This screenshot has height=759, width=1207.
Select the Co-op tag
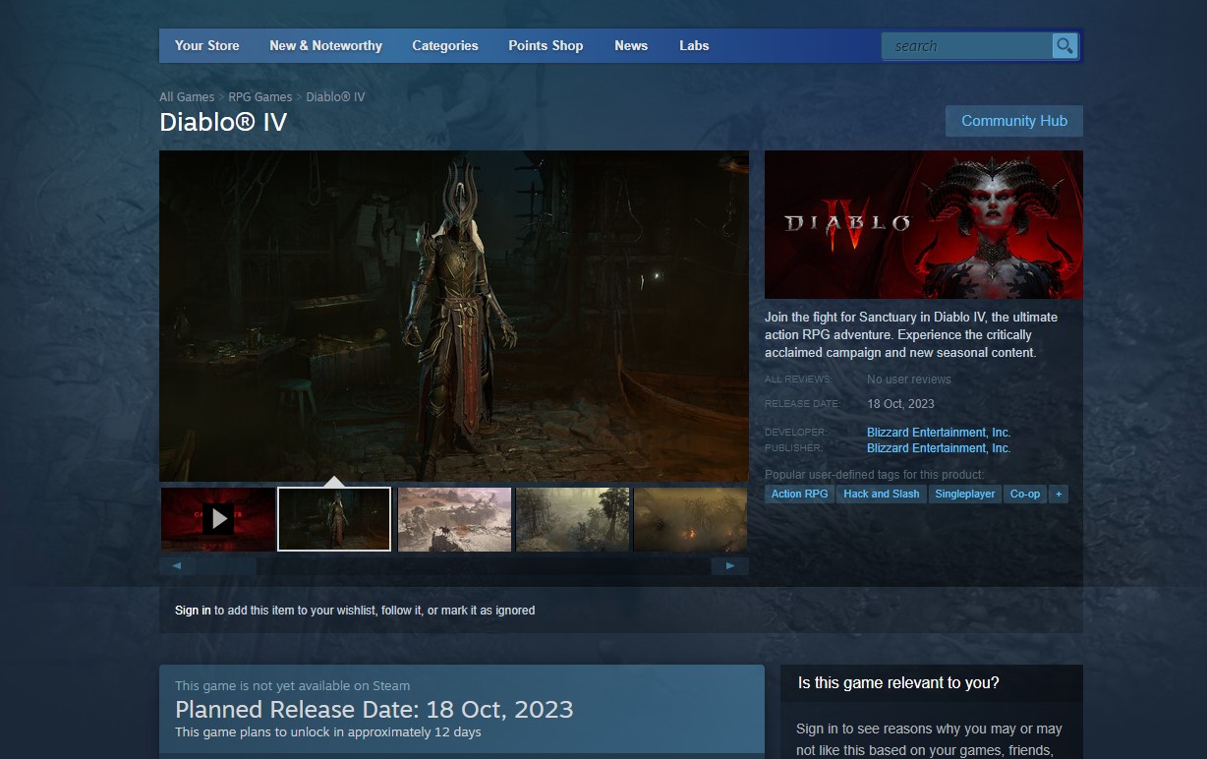(x=1025, y=494)
